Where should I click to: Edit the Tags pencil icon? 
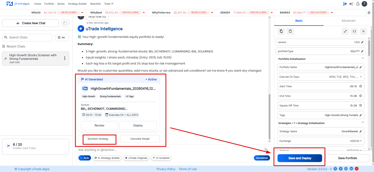(x=361, y=115)
